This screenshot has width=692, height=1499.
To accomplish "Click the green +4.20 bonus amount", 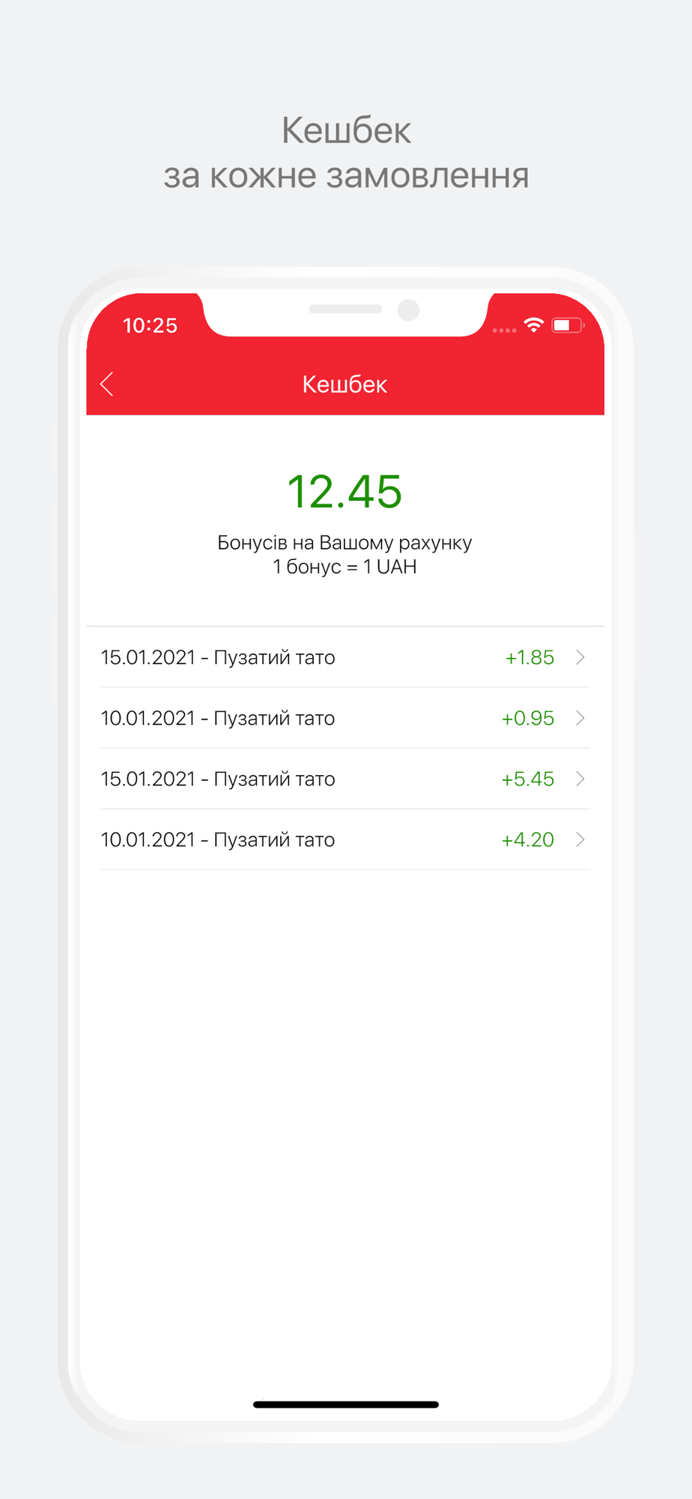I will click(528, 839).
